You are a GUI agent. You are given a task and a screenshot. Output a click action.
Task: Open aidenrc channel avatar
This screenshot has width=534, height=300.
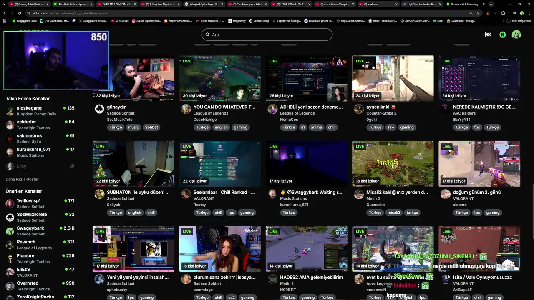[x=446, y=194]
